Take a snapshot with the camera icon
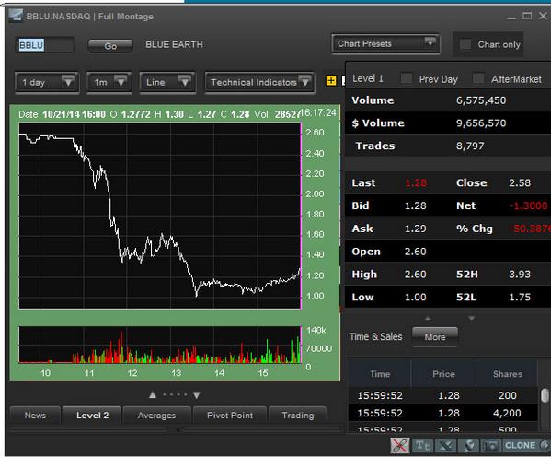The image size is (551, 457). [490, 446]
